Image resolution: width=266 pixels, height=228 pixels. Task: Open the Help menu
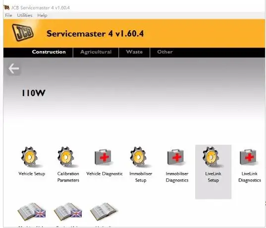click(42, 15)
